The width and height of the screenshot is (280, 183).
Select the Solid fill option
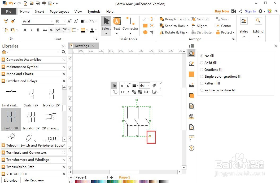208,63
